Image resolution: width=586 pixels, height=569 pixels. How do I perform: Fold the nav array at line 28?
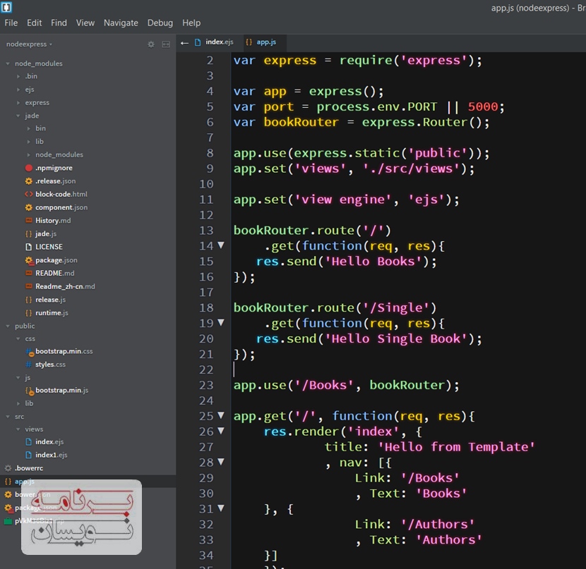coord(221,462)
